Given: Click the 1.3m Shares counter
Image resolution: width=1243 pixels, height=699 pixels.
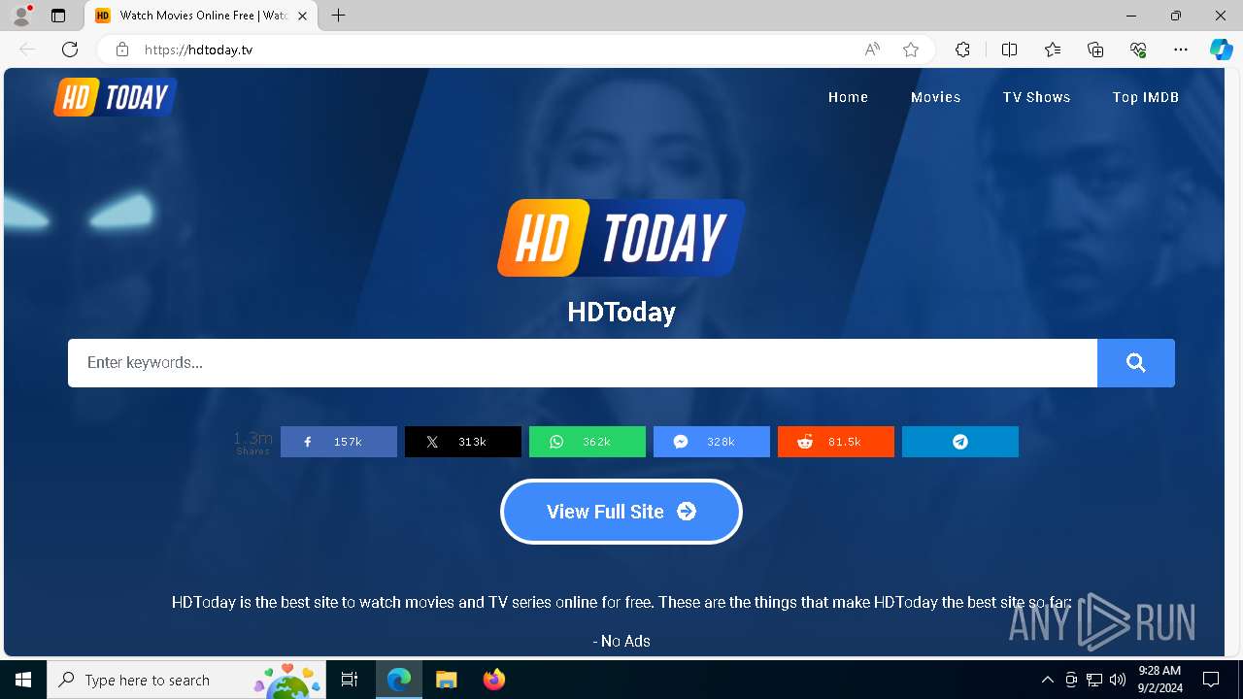Looking at the screenshot, I should click(253, 442).
